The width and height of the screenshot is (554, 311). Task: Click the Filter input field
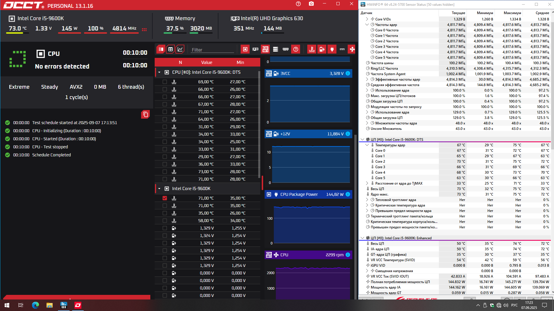[x=212, y=50]
